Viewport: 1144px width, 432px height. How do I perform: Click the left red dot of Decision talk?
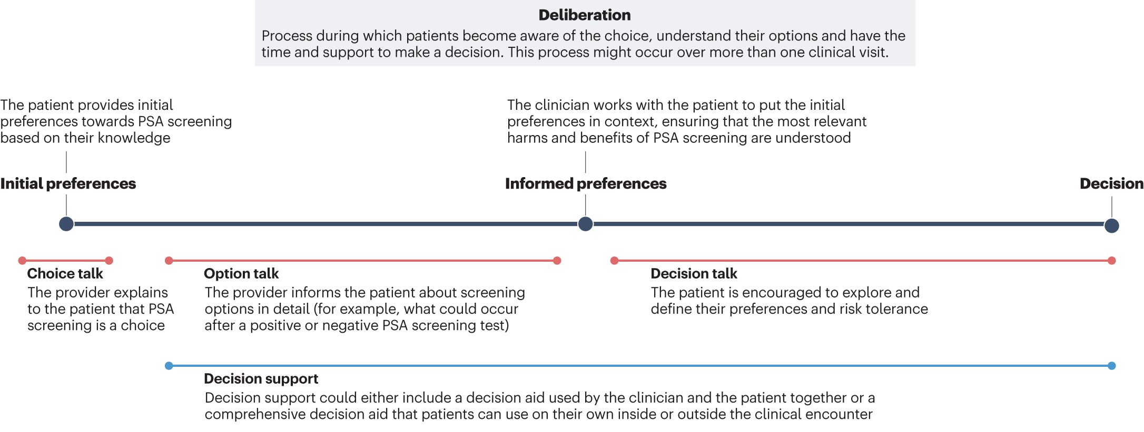(614, 261)
